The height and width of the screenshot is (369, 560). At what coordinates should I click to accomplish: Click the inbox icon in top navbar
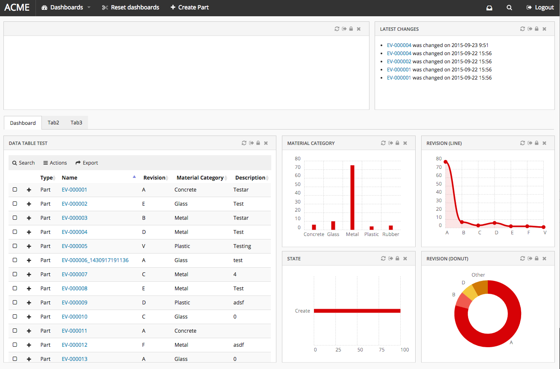coord(490,8)
